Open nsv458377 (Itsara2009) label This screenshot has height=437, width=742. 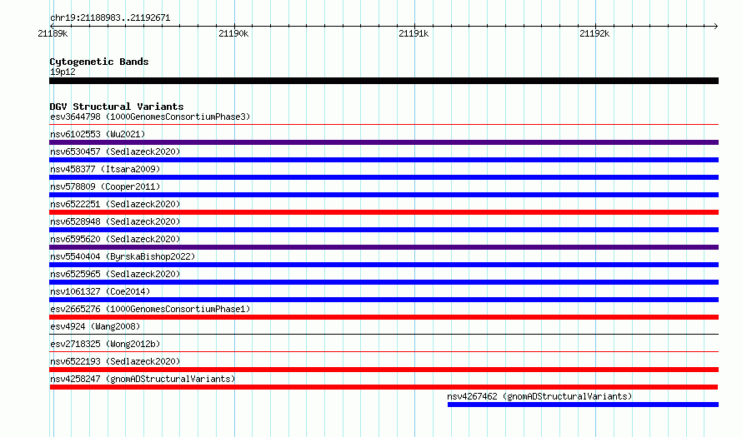(x=105, y=169)
